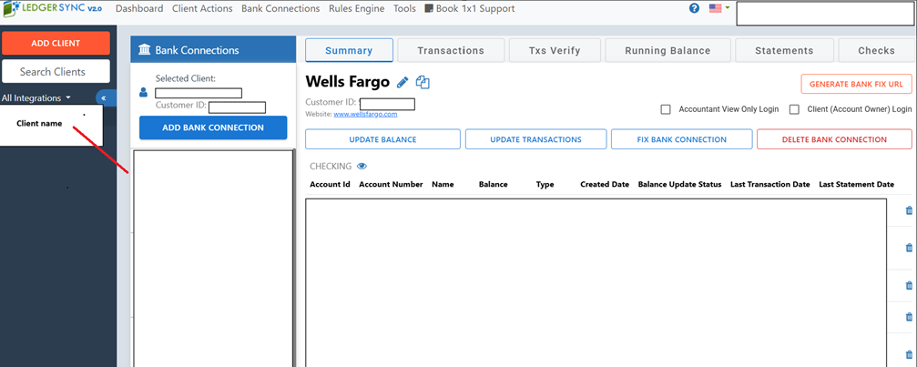Click the DELETE BANK CONNECTION button

(834, 139)
